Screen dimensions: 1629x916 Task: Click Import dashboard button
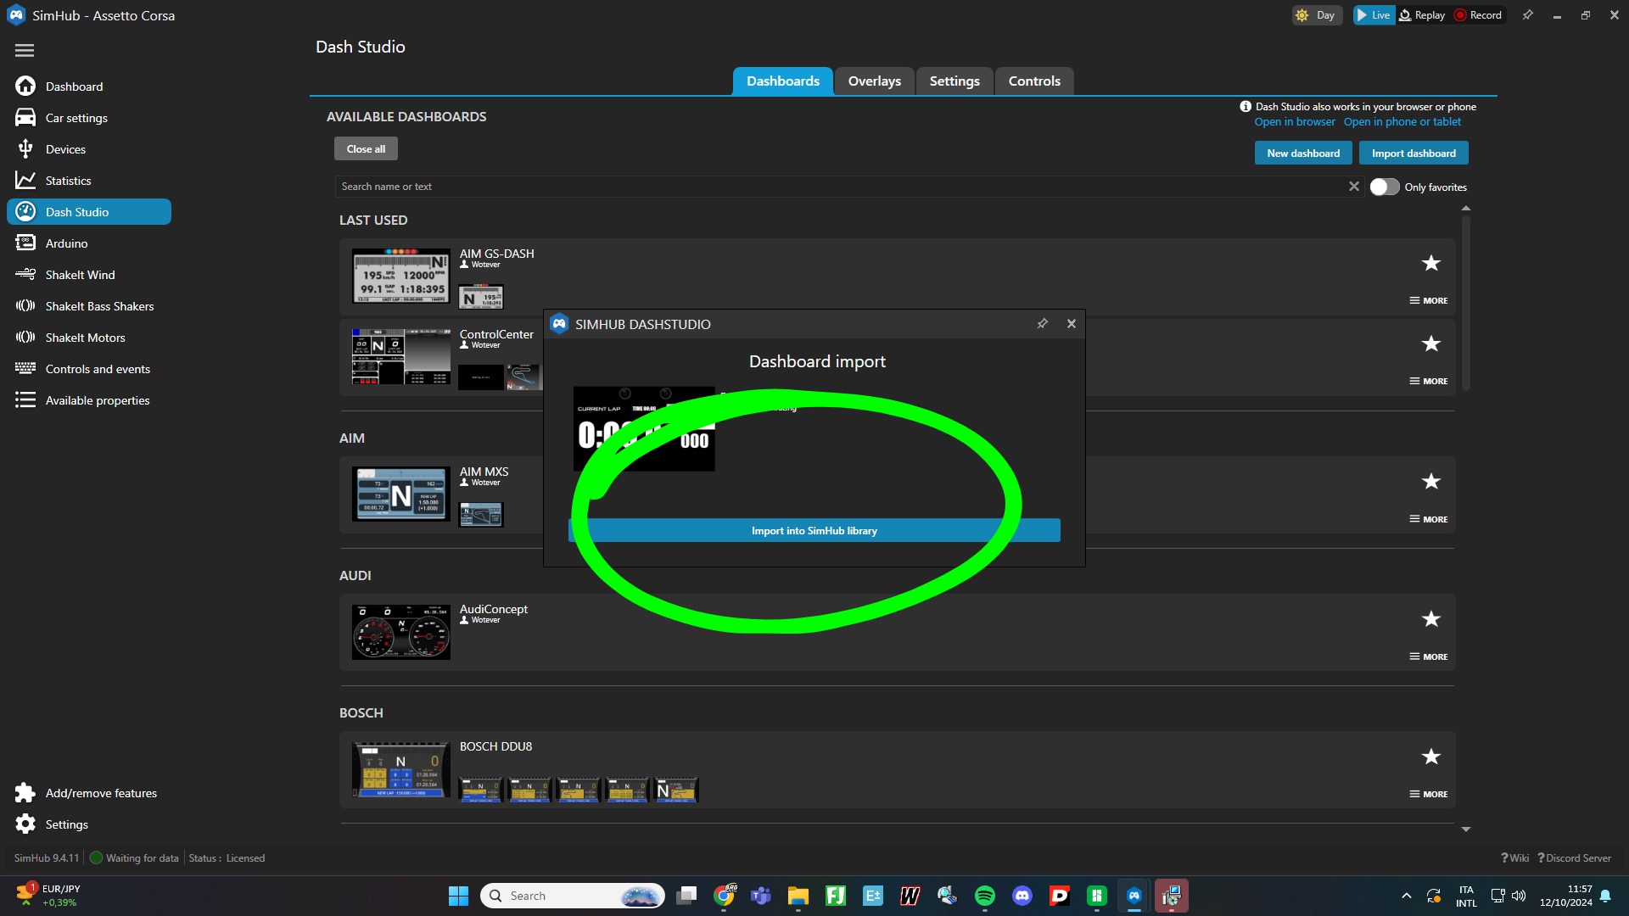click(x=1413, y=154)
